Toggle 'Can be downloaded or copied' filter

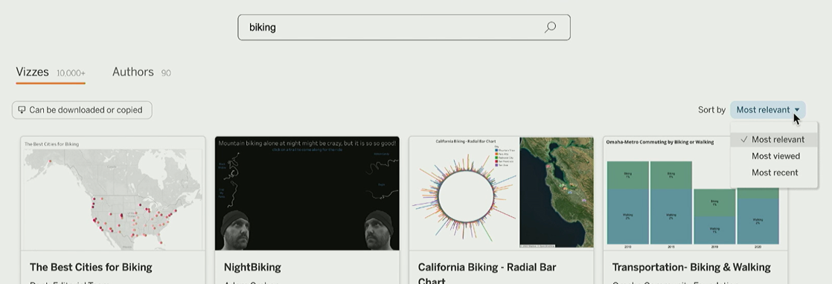(x=82, y=110)
